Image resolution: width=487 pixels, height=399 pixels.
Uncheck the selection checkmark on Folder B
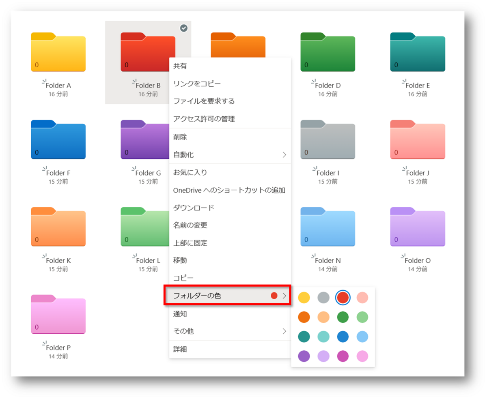[184, 28]
